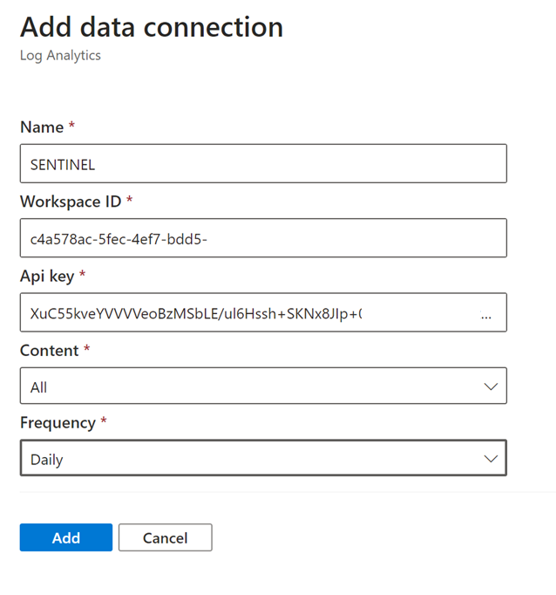Click the chevron arrow on Content dropdown
Viewport: 556px width, 595px height.
(491, 386)
